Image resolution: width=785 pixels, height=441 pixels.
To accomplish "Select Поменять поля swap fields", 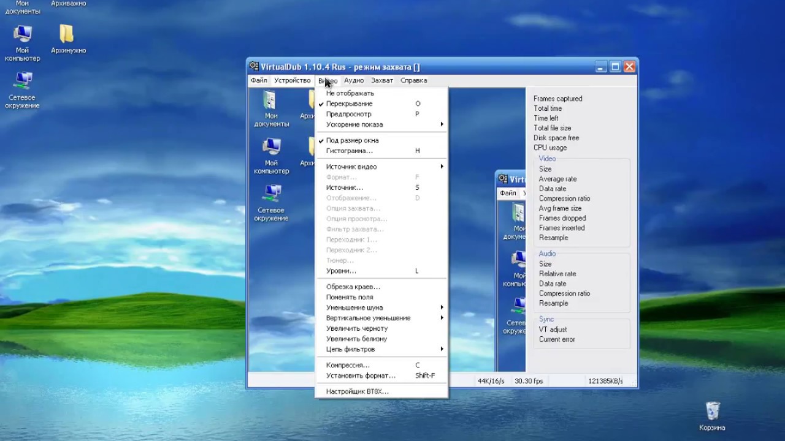I will coord(381,297).
